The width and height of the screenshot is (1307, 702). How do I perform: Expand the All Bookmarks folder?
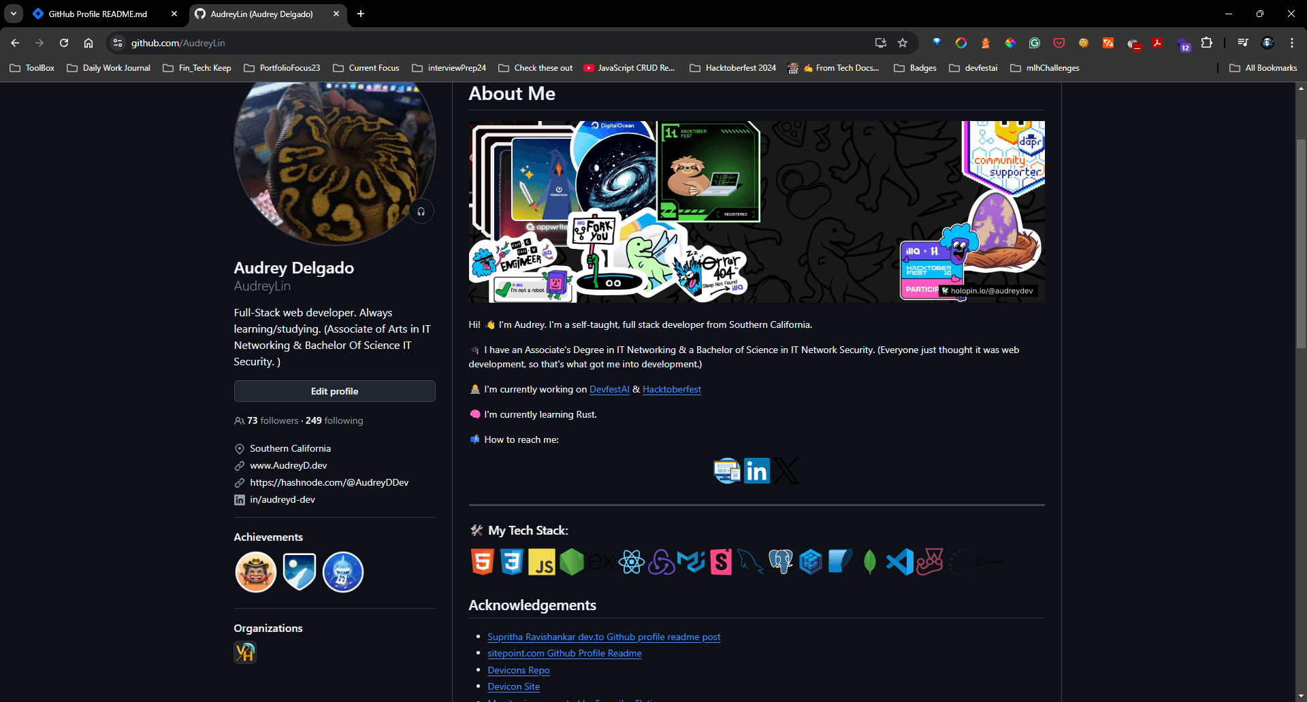pyautogui.click(x=1263, y=68)
